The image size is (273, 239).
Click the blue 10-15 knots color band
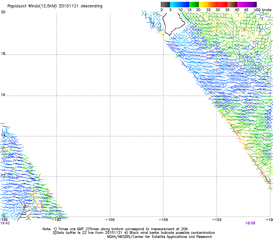click(184, 4)
